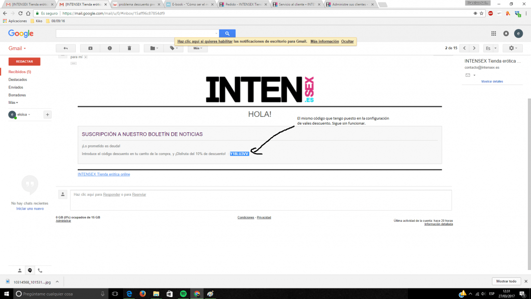Switch to E-book browser tab

190,4
